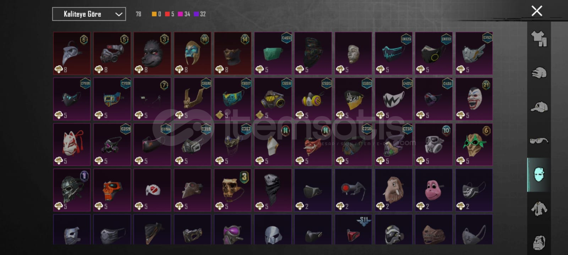568x255 pixels.
Task: Select the clown face mask
Action: [474, 99]
